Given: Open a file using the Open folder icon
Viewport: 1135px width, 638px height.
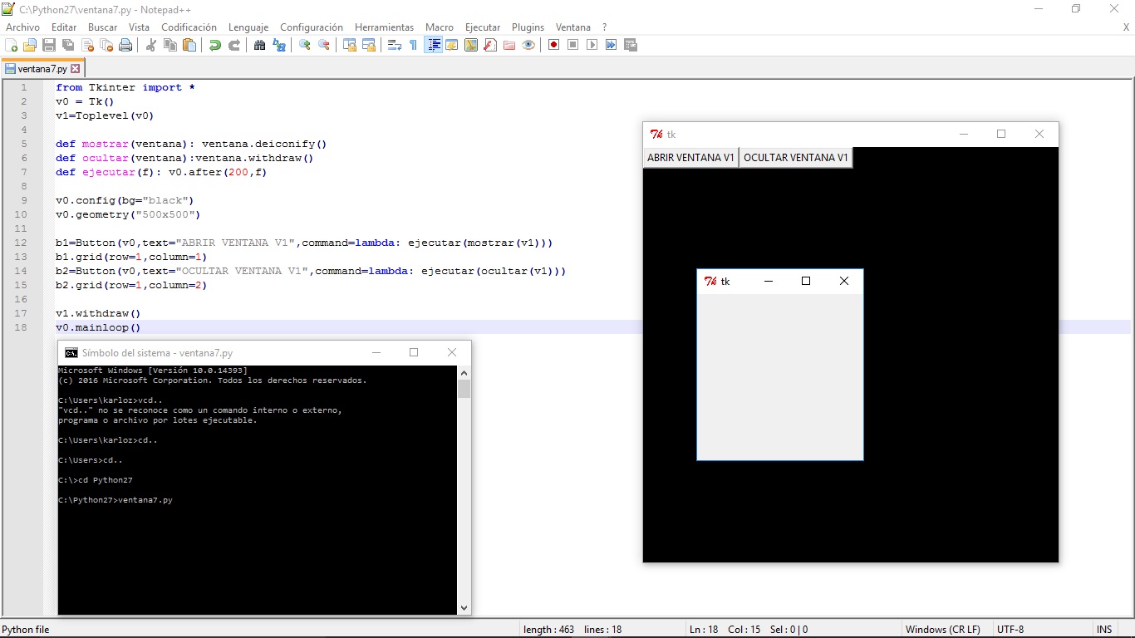Looking at the screenshot, I should 29,45.
